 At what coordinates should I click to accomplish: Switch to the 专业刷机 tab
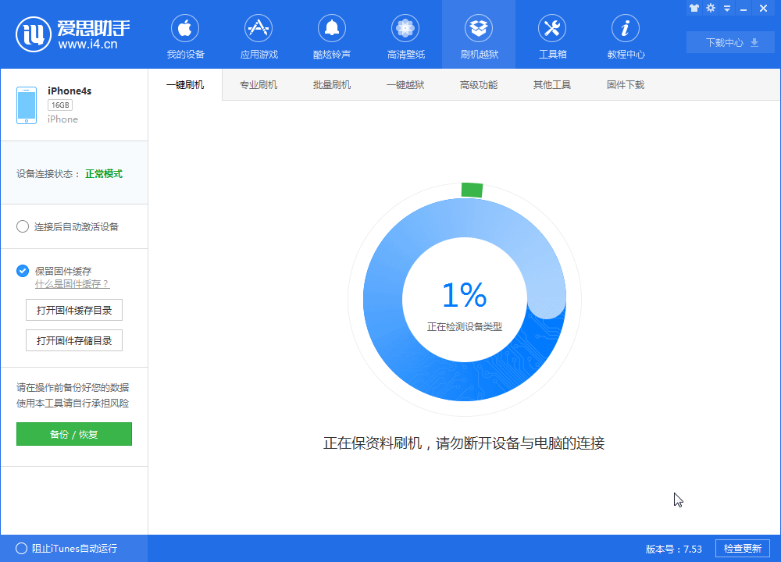257,84
